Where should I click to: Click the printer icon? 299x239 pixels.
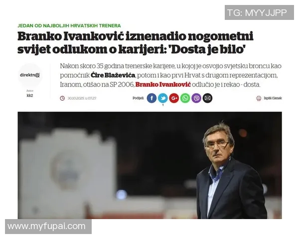259,98
